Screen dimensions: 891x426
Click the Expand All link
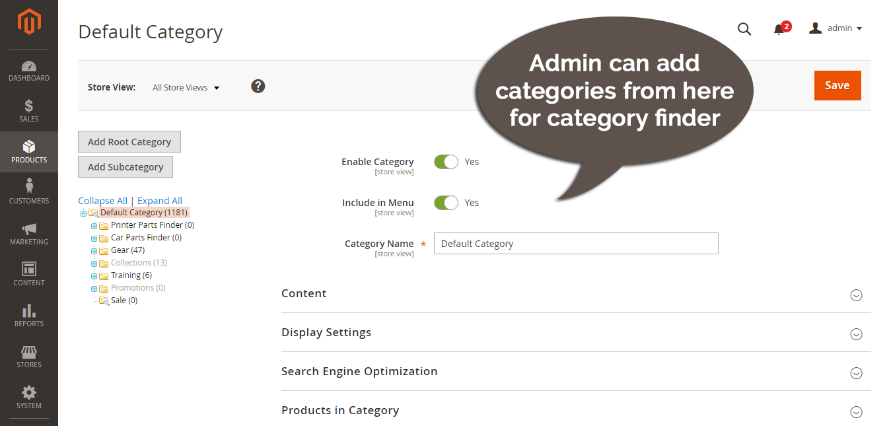(x=159, y=200)
